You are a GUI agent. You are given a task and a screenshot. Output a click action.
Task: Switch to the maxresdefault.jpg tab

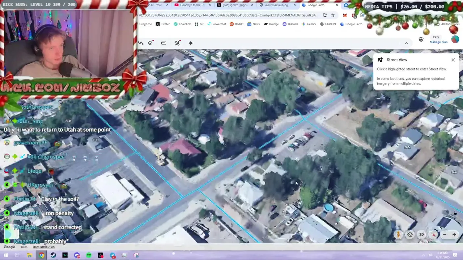(278, 5)
